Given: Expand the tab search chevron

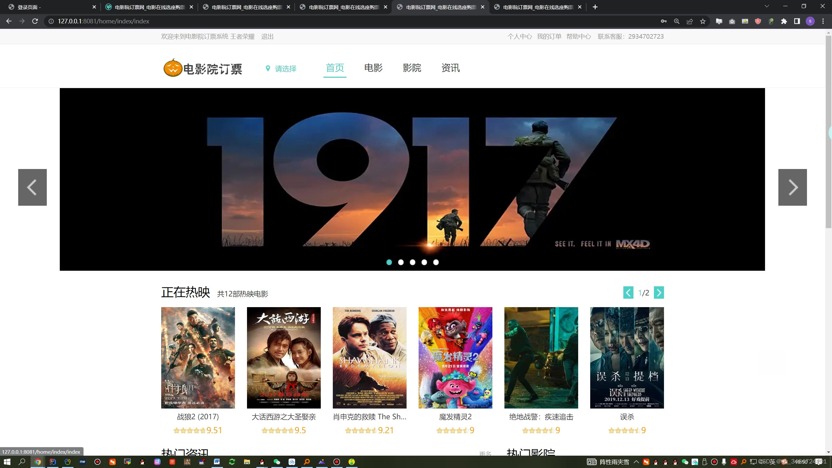Looking at the screenshot, I should [767, 6].
